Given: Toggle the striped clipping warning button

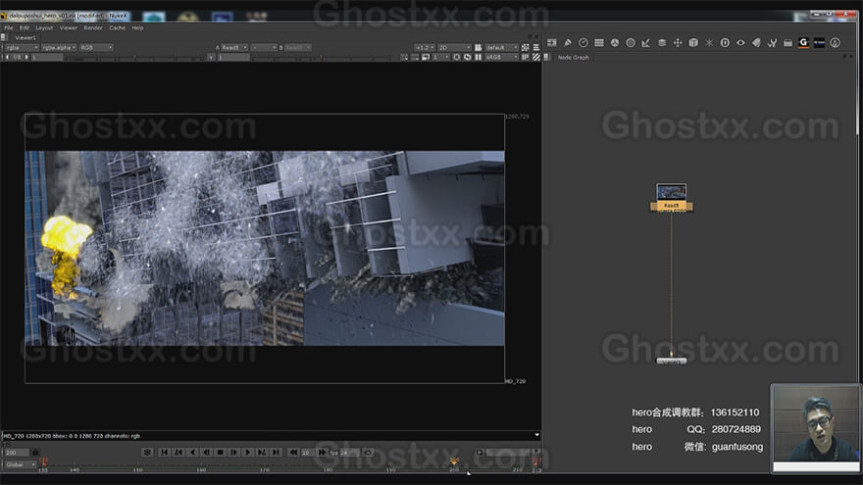Looking at the screenshot, I should coord(536,57).
